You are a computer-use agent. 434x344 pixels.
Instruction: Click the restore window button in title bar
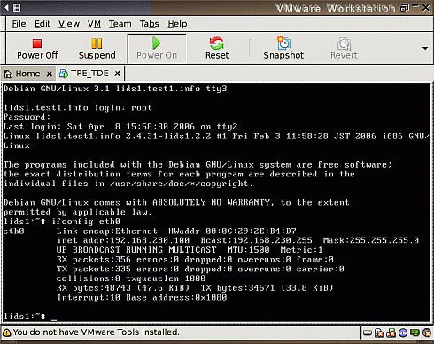click(405, 7)
